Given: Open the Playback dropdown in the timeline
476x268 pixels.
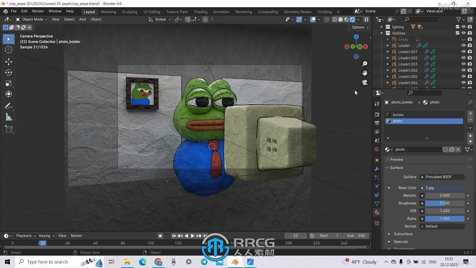Looking at the screenshot, I should click(26, 236).
